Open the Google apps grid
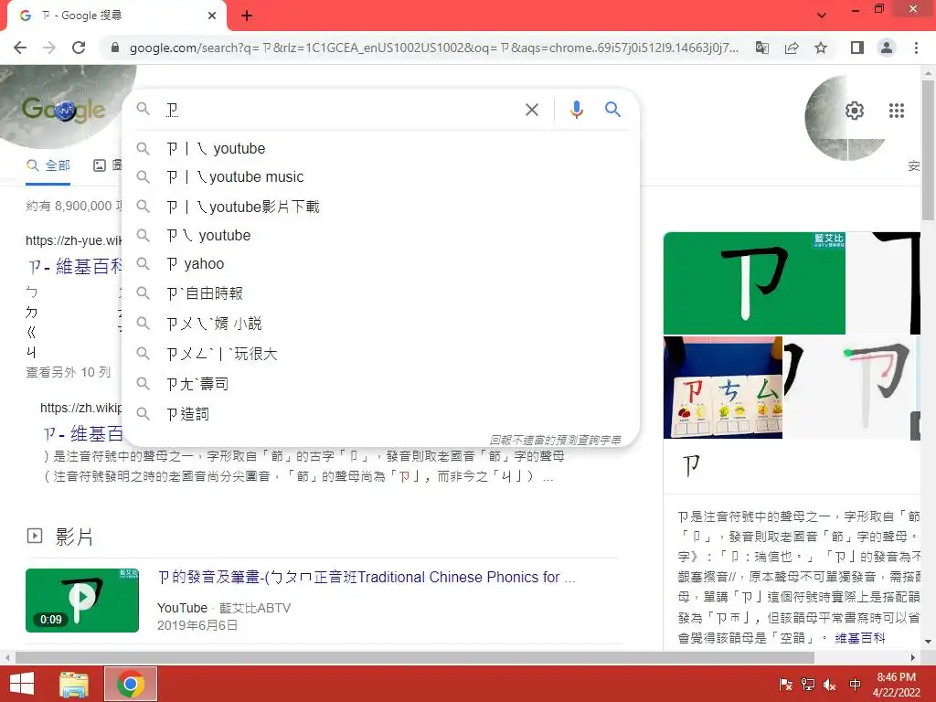The width and height of the screenshot is (936, 702). [x=896, y=111]
